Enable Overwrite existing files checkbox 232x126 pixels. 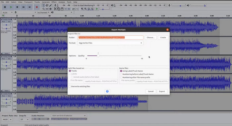click(x=70, y=87)
